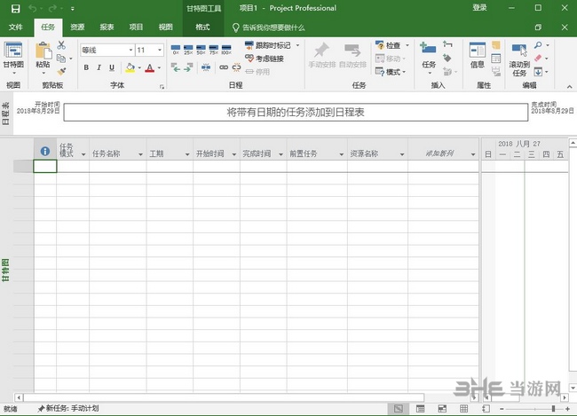577x416 pixels.
Task: Click the Save icon in the title bar
Action: click(x=15, y=9)
